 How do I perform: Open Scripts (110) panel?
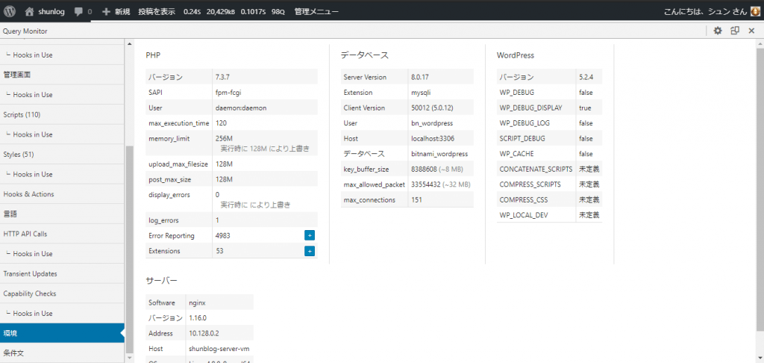click(x=63, y=115)
